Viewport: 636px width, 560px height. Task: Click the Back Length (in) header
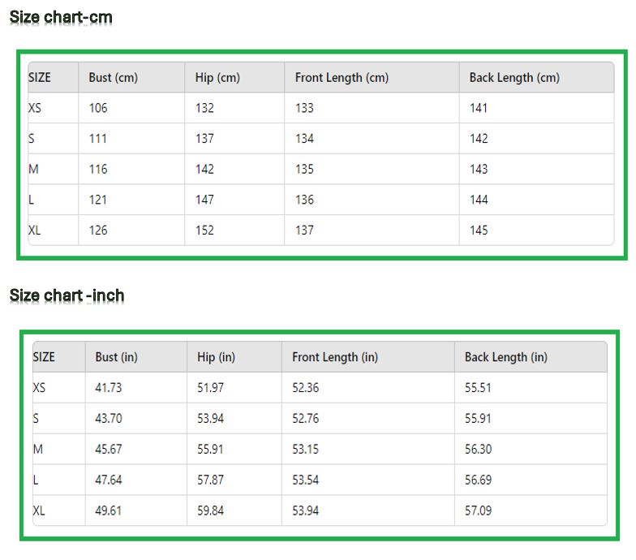pos(505,357)
